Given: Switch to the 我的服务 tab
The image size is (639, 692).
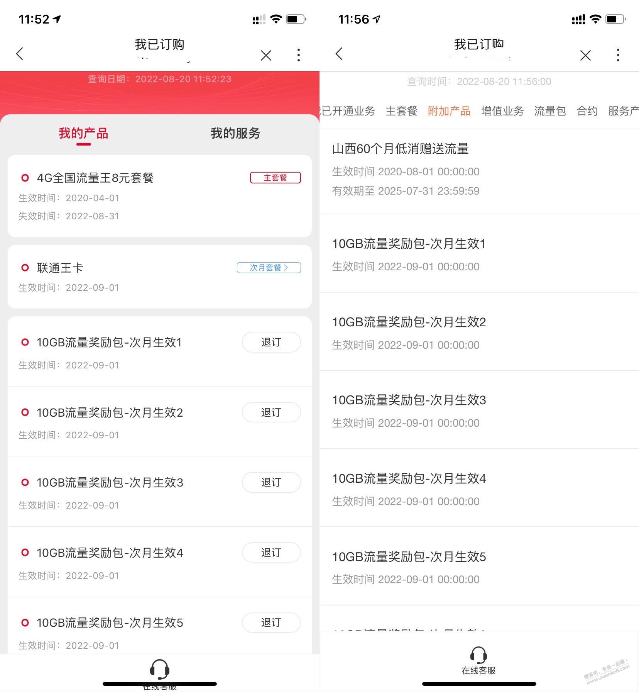Looking at the screenshot, I should click(235, 133).
